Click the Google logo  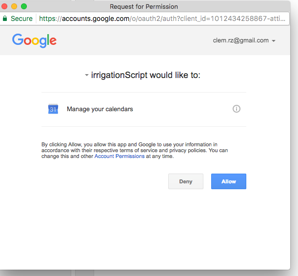[x=35, y=40]
